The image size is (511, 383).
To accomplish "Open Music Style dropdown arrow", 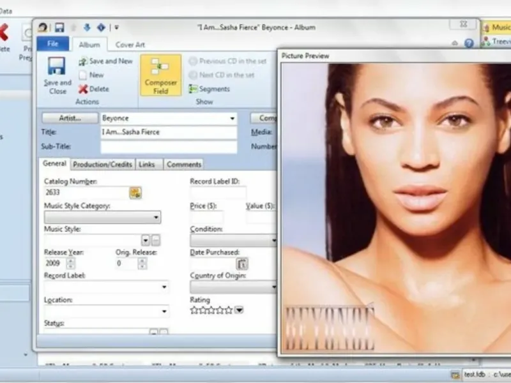I will (x=146, y=241).
